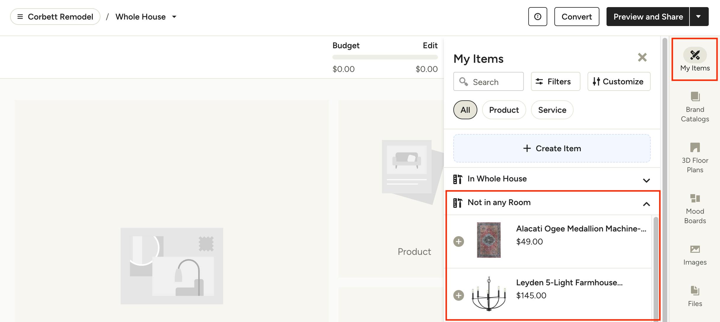This screenshot has width=720, height=322.
Task: Click the mood board placeholder illustration
Action: click(172, 266)
